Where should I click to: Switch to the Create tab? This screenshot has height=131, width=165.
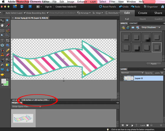143,13
